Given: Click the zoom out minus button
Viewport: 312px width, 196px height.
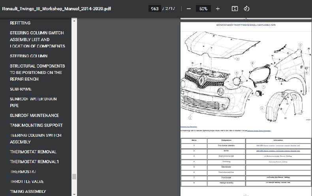Looking at the screenshot, I should point(189,9).
